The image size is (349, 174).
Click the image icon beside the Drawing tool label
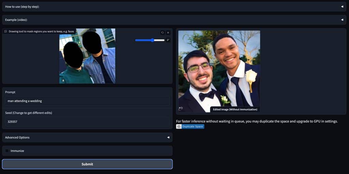pyautogui.click(x=6, y=31)
